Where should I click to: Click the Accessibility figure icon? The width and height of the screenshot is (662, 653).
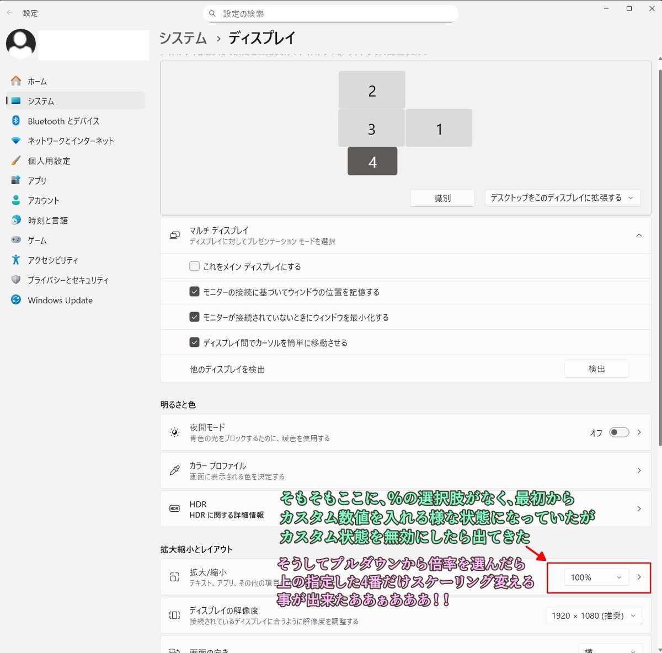tap(16, 260)
